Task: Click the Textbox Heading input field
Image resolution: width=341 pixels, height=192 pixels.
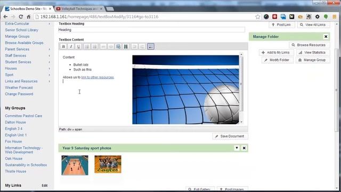Action: pos(151,30)
